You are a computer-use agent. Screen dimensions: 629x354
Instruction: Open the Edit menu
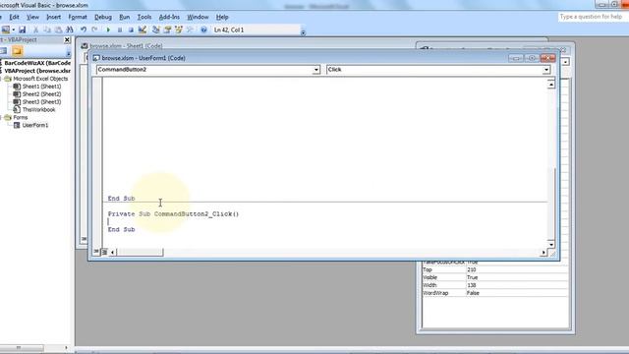[x=14, y=17]
